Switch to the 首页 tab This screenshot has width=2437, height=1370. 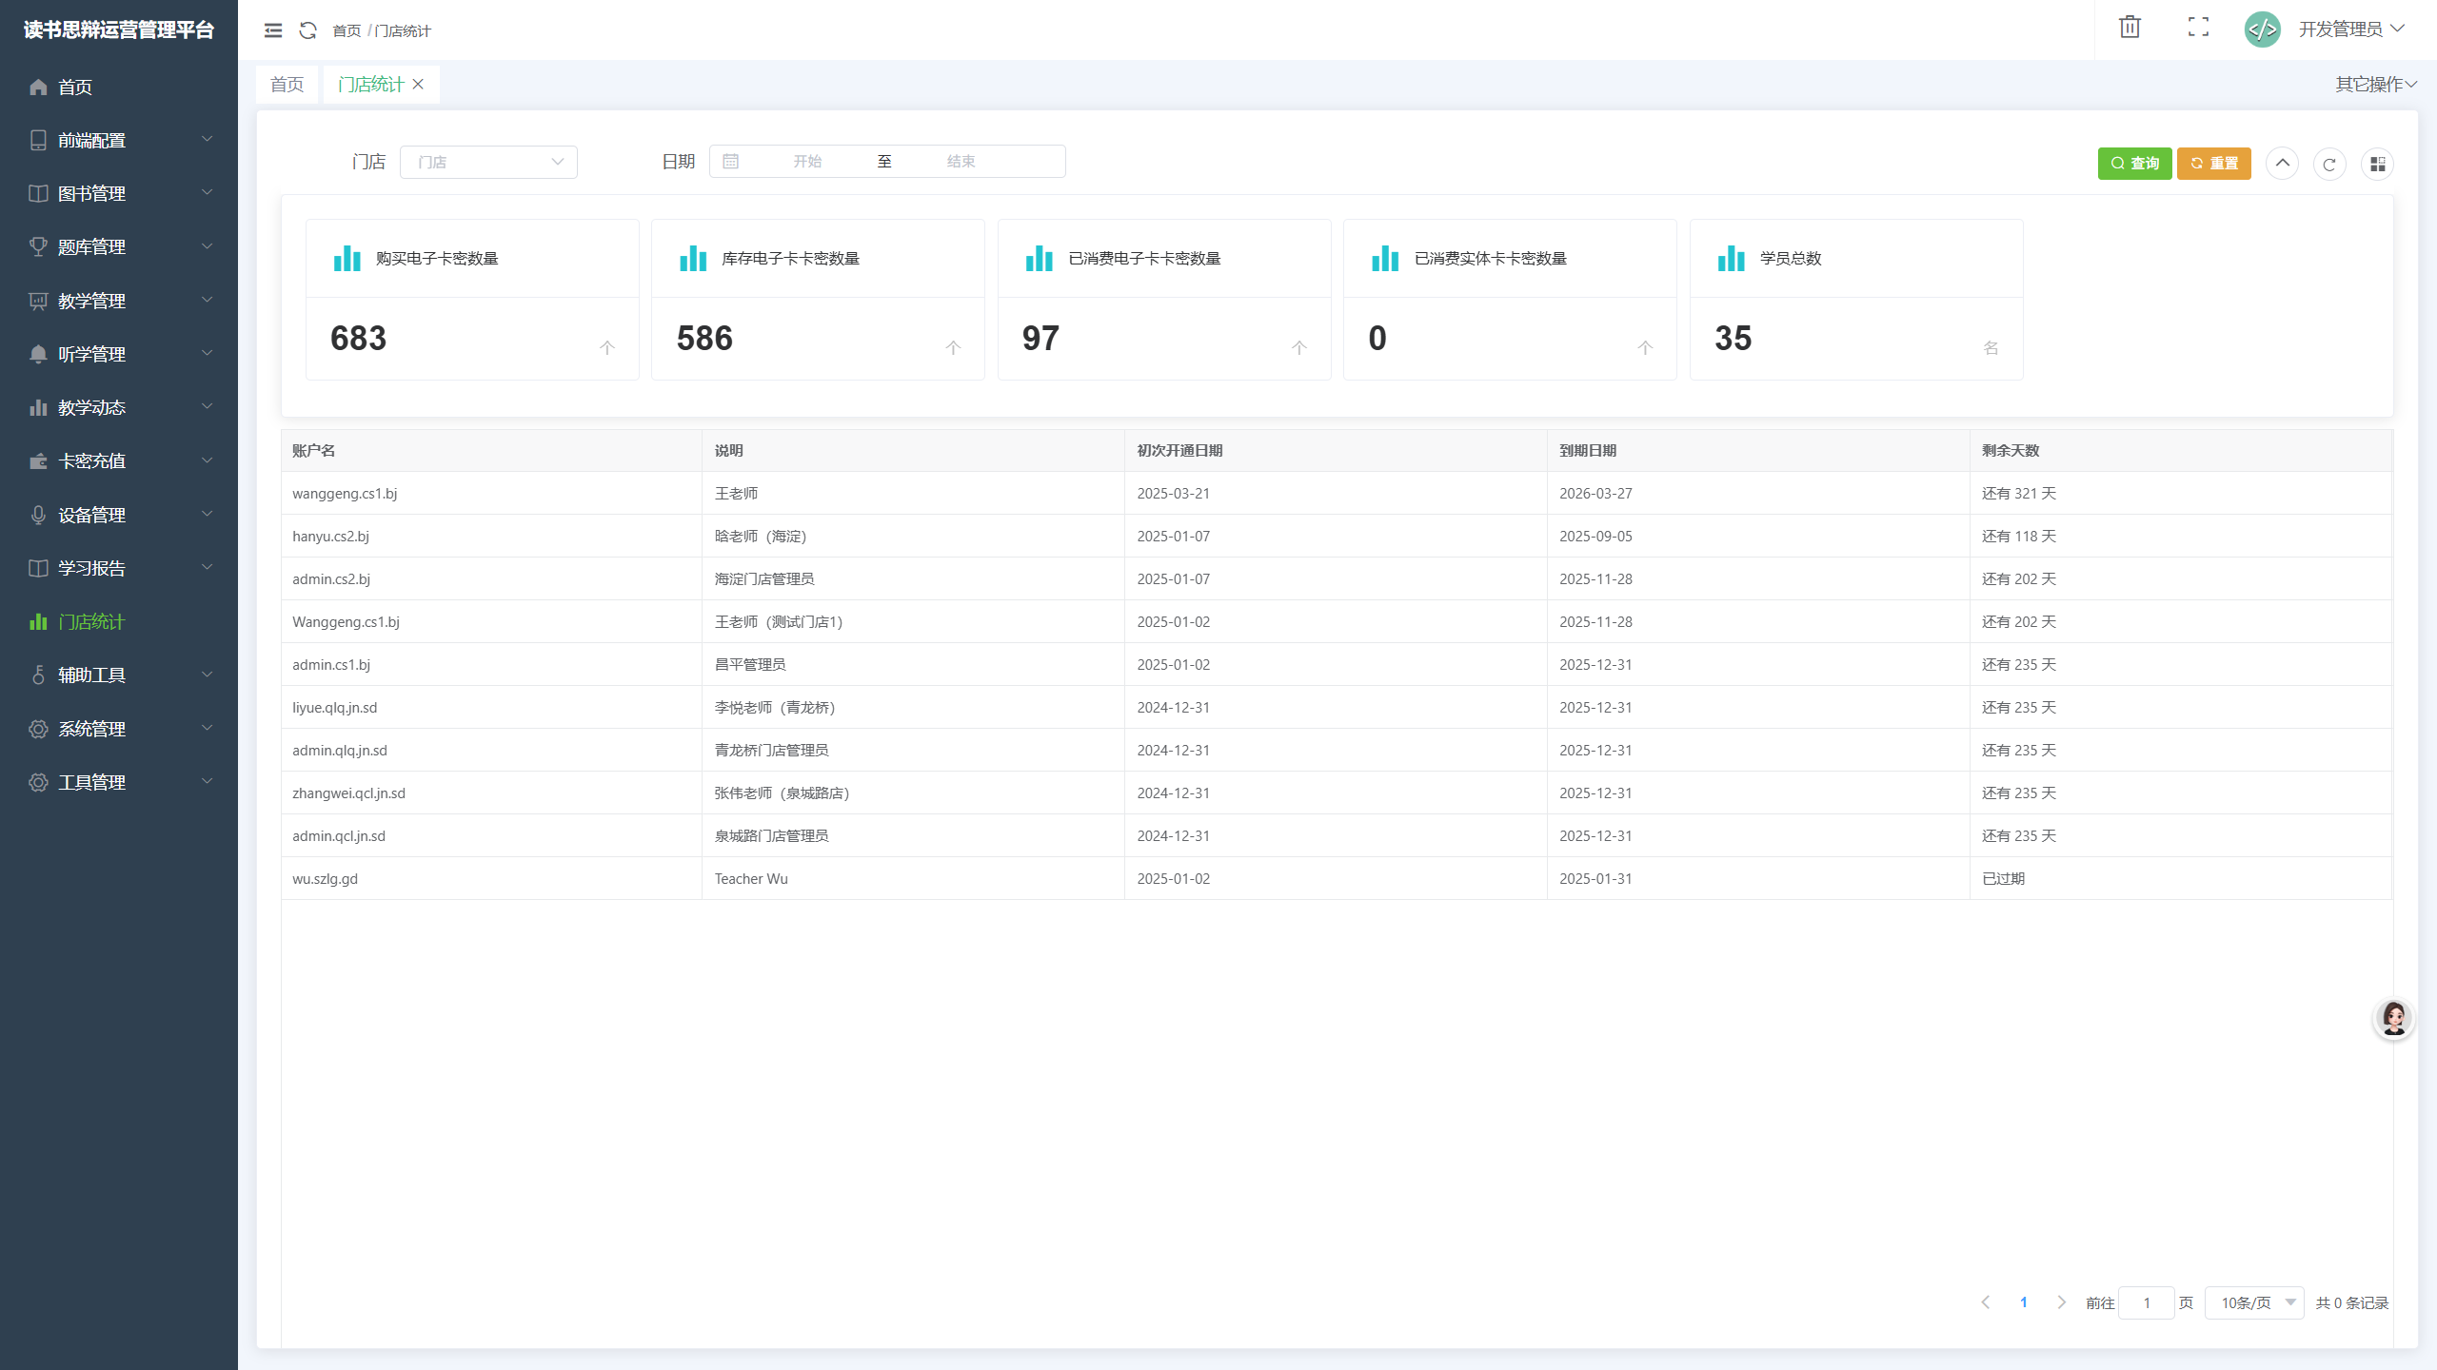pos(287,85)
